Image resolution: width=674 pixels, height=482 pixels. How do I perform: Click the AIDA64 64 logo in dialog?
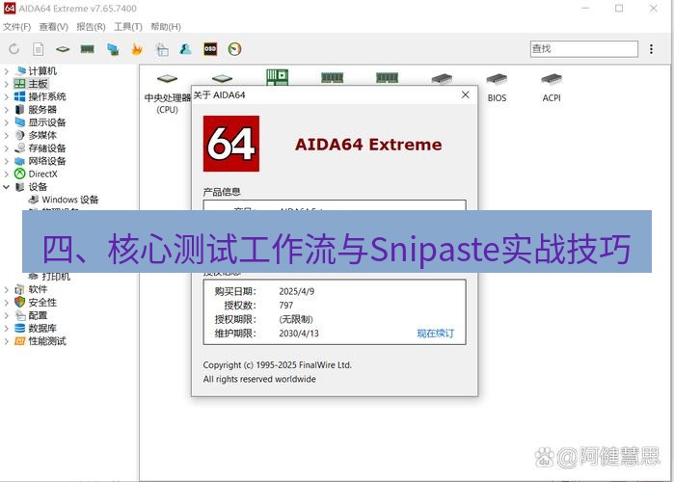click(x=231, y=144)
